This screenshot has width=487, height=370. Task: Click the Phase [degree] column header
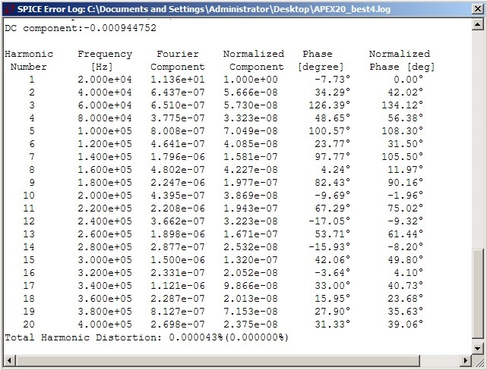(x=321, y=61)
